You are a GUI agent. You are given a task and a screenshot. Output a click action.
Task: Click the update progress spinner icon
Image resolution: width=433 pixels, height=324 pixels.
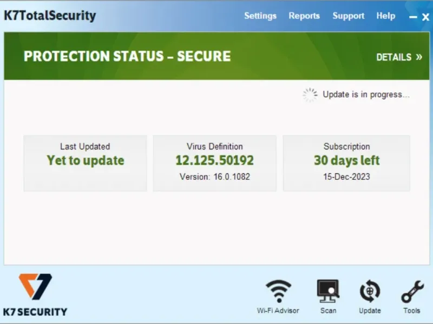click(310, 95)
